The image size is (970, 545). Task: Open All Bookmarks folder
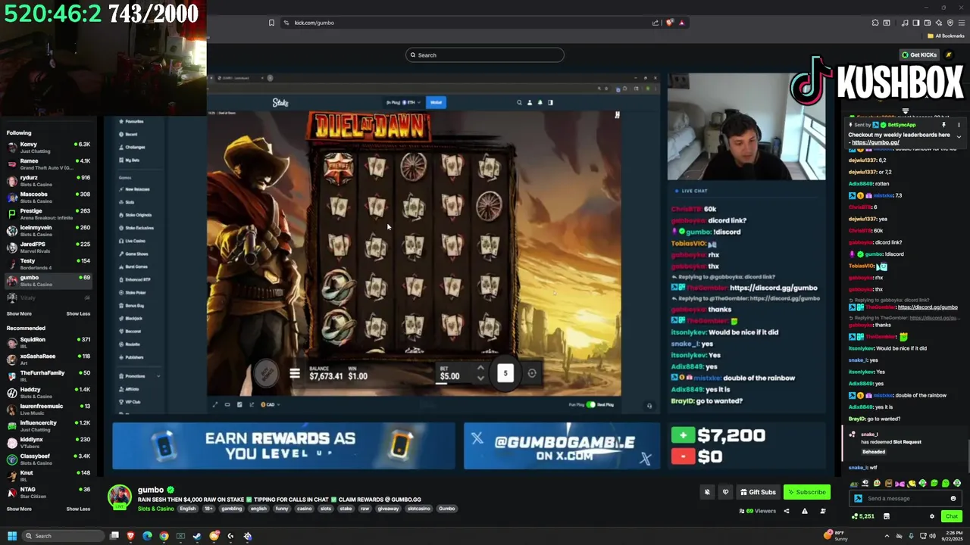click(x=946, y=36)
